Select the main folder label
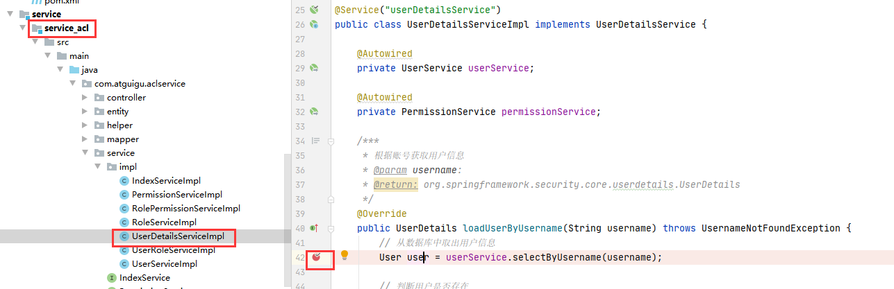The height and width of the screenshot is (289, 894). click(79, 55)
